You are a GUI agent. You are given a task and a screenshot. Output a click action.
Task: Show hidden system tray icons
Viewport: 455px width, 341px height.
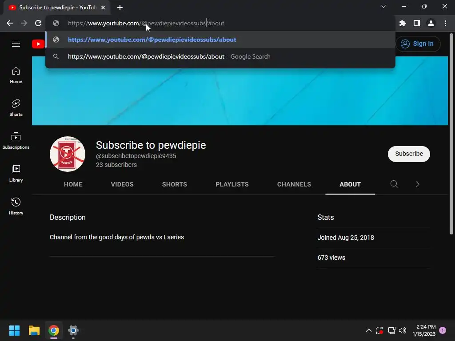[x=368, y=330]
